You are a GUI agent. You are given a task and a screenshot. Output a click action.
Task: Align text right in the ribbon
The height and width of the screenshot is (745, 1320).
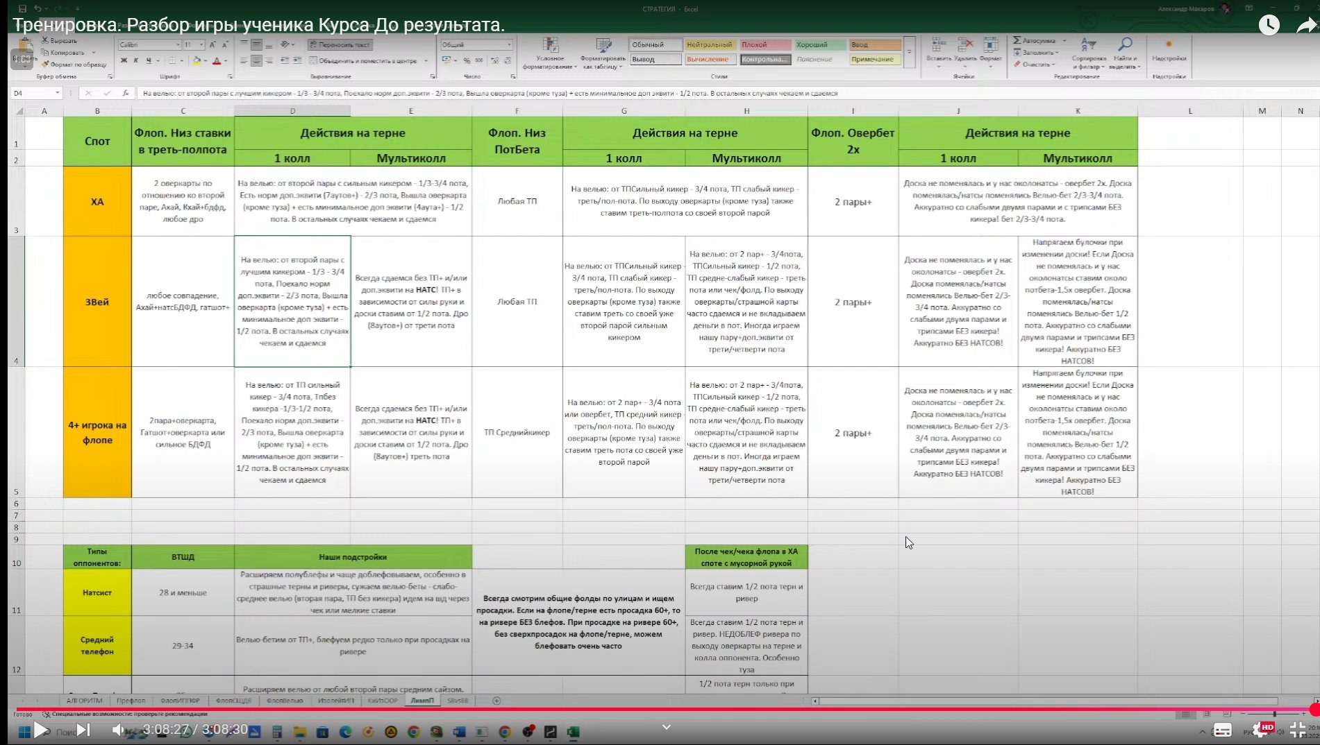tap(269, 61)
